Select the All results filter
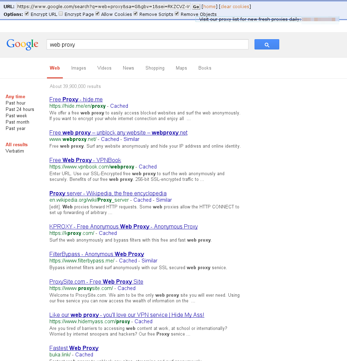The height and width of the screenshot is (361, 347). [17, 144]
